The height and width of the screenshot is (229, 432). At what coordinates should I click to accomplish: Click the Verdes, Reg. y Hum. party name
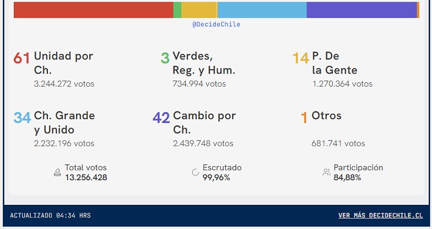(x=203, y=63)
